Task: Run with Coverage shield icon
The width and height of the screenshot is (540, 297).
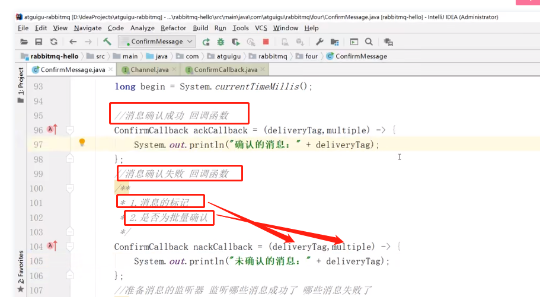Action: click(x=235, y=42)
